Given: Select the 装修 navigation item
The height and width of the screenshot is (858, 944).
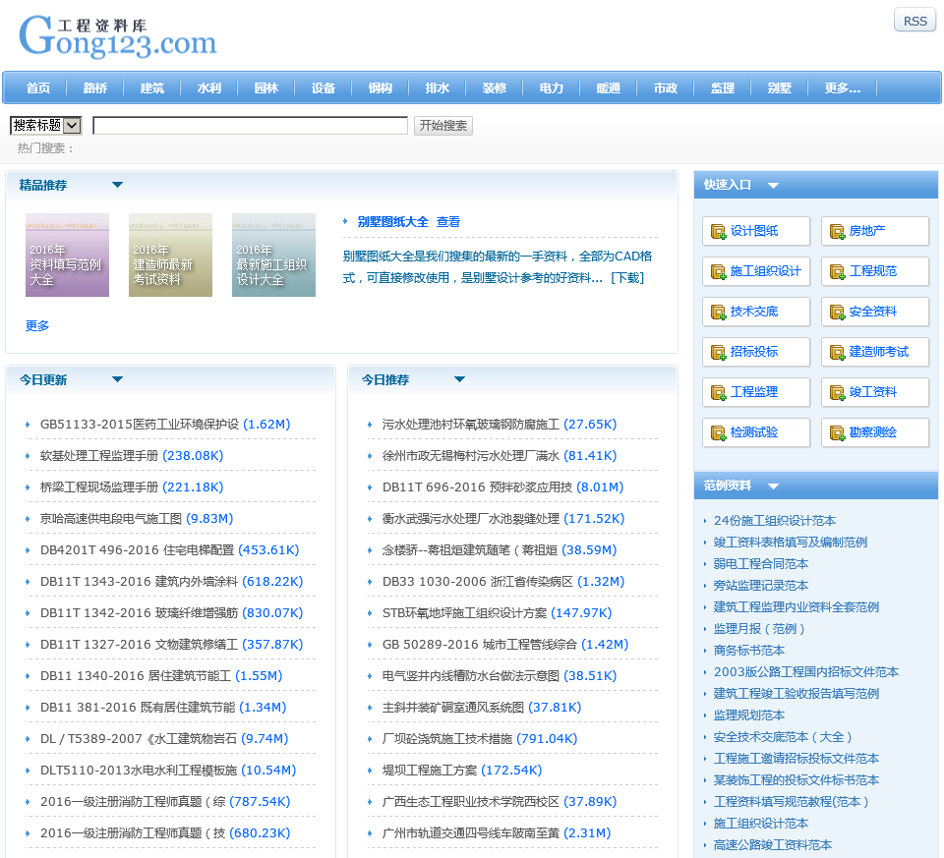Looking at the screenshot, I should pos(495,88).
